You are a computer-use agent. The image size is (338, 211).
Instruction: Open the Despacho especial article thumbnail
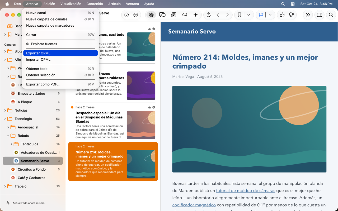pos(141,125)
